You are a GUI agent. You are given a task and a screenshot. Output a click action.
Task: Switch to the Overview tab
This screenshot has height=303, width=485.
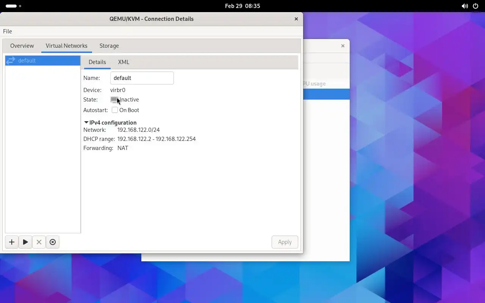pos(22,46)
